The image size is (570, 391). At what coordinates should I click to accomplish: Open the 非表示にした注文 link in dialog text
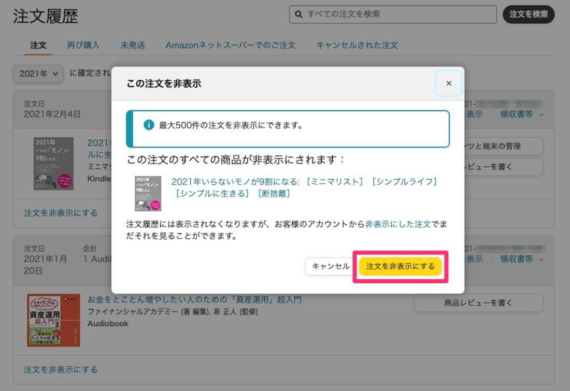click(x=397, y=224)
